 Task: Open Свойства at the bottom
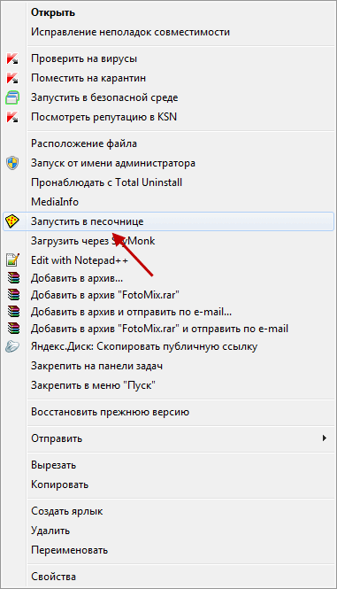[54, 577]
